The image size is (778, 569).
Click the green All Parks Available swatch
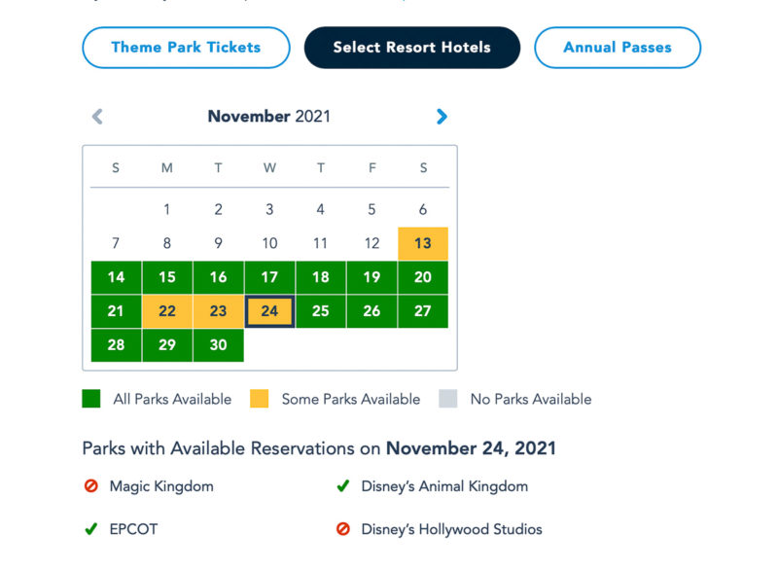pyautogui.click(x=91, y=399)
